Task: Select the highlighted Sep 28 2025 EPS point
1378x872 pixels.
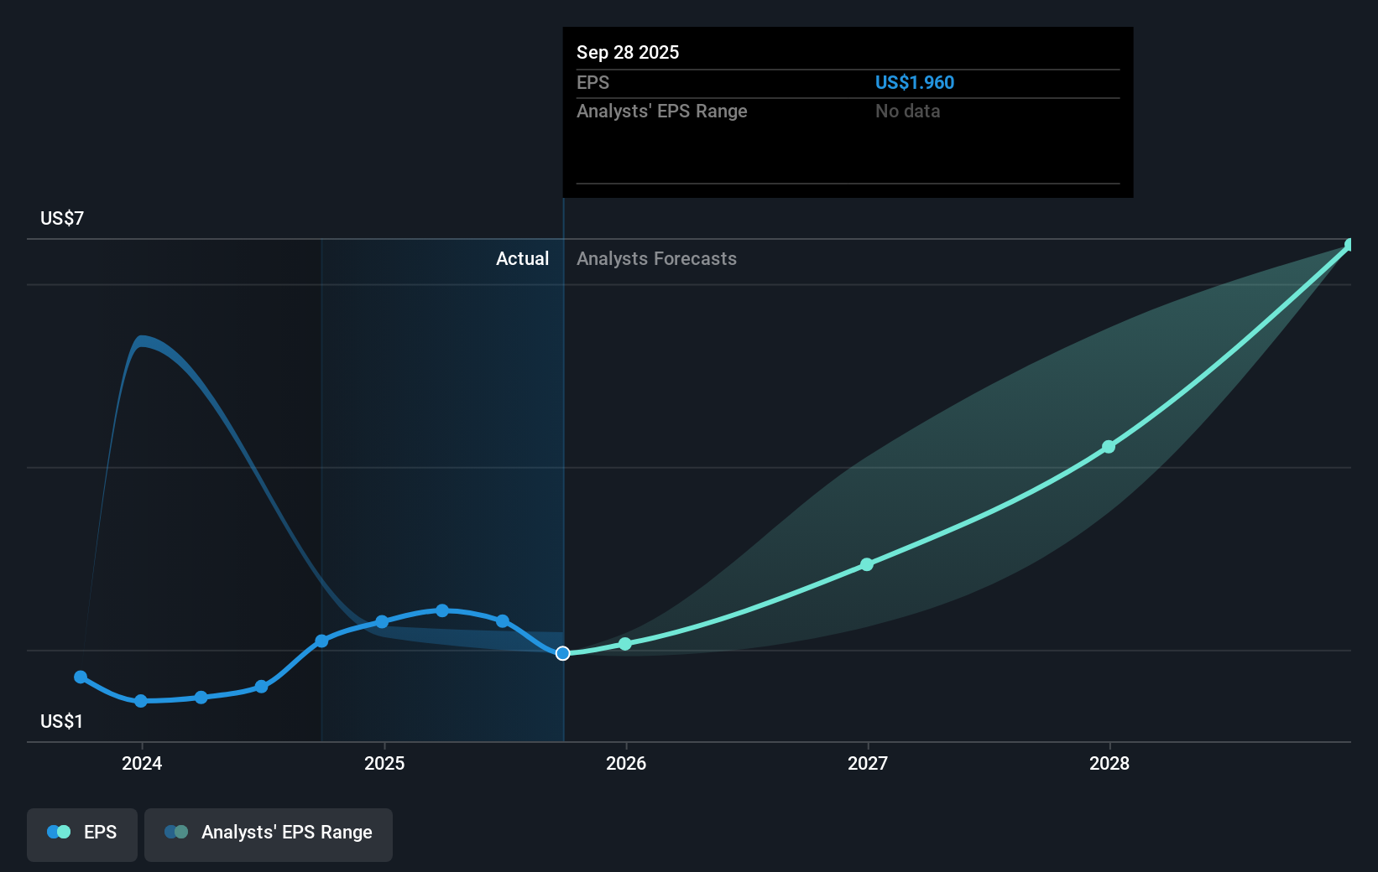Action: [x=563, y=653]
